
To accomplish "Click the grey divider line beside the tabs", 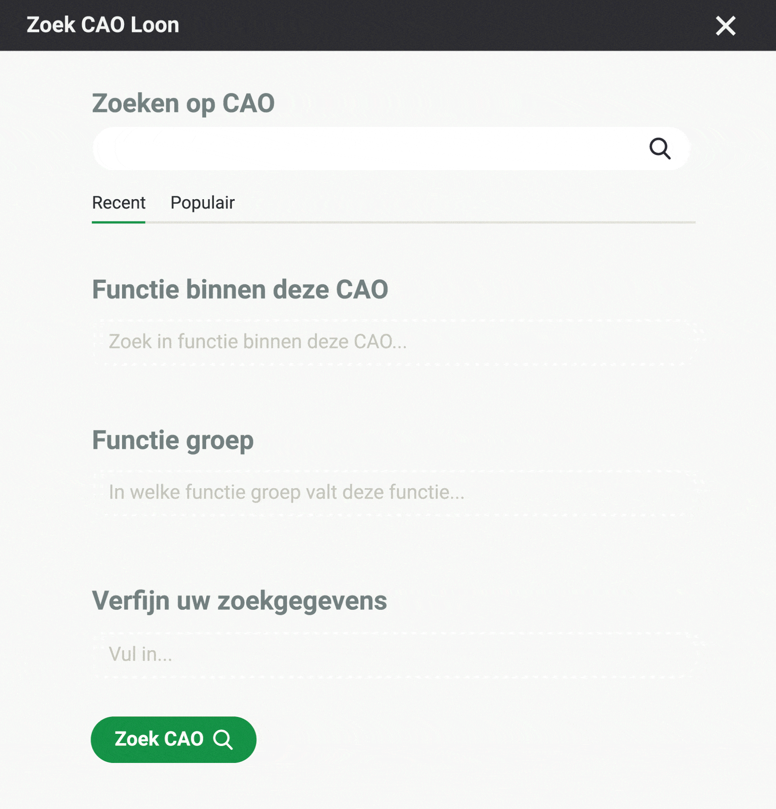I will 420,222.
